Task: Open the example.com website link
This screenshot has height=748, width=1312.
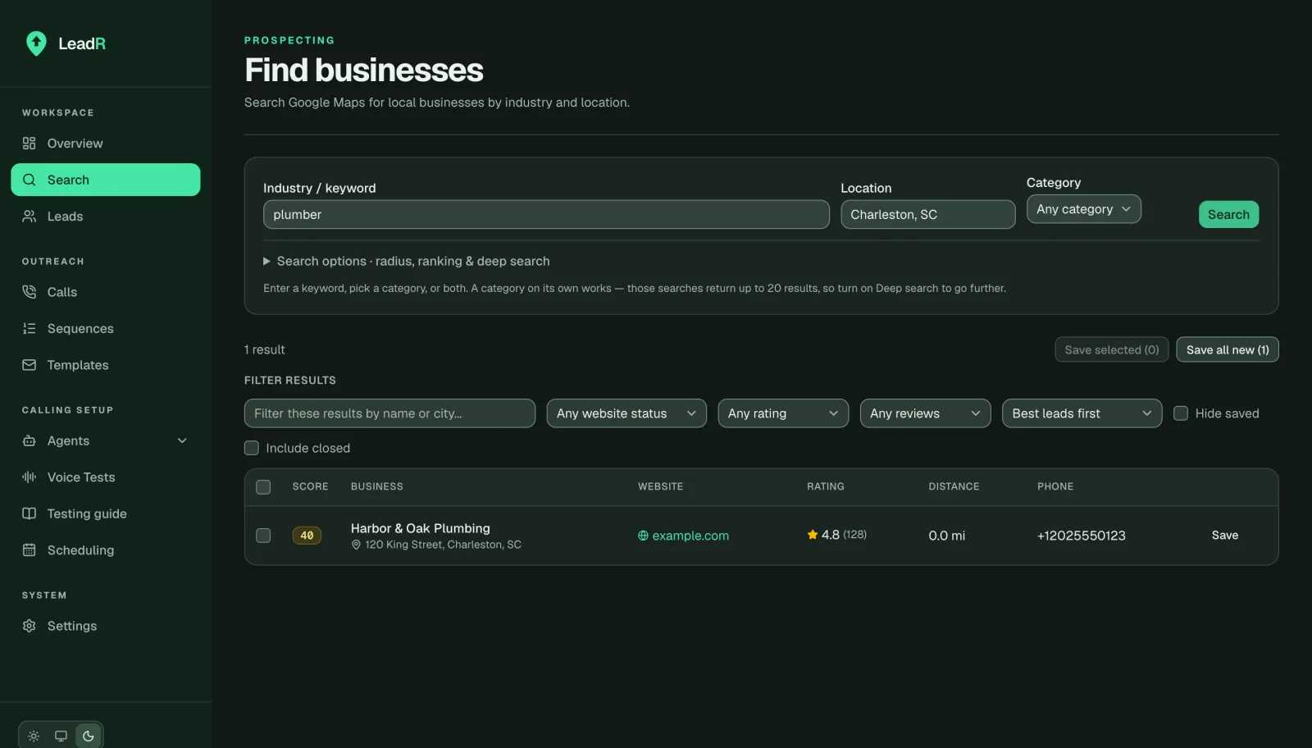Action: [690, 536]
